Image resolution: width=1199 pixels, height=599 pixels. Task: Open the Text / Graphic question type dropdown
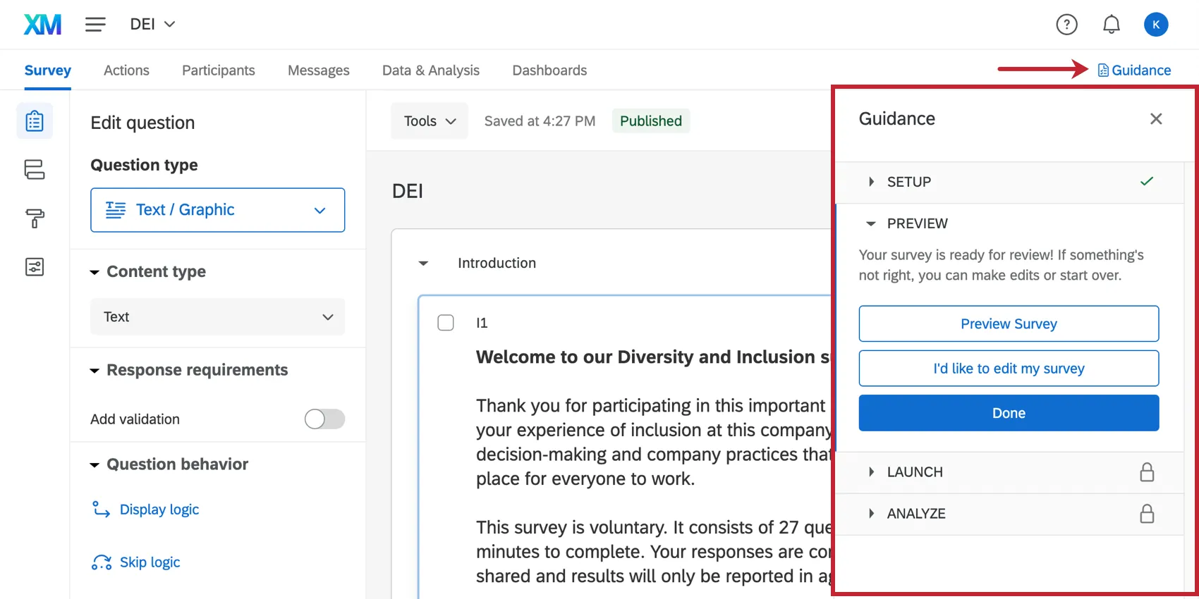pyautogui.click(x=217, y=210)
